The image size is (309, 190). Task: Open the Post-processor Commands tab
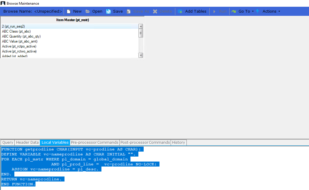point(145,142)
